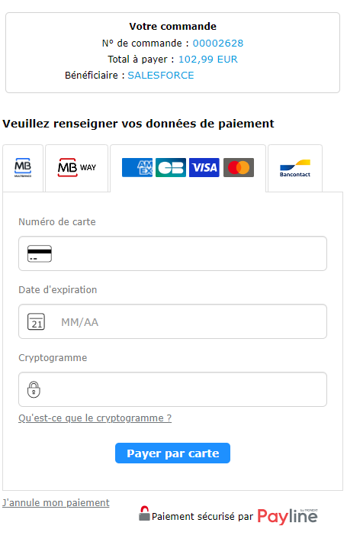Viewport: 347px width, 542px height.
Task: Click the Mastercard logo
Action: click(x=239, y=168)
